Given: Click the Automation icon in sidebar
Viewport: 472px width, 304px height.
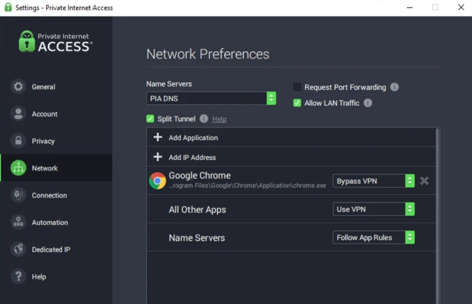Looking at the screenshot, I should 18,222.
